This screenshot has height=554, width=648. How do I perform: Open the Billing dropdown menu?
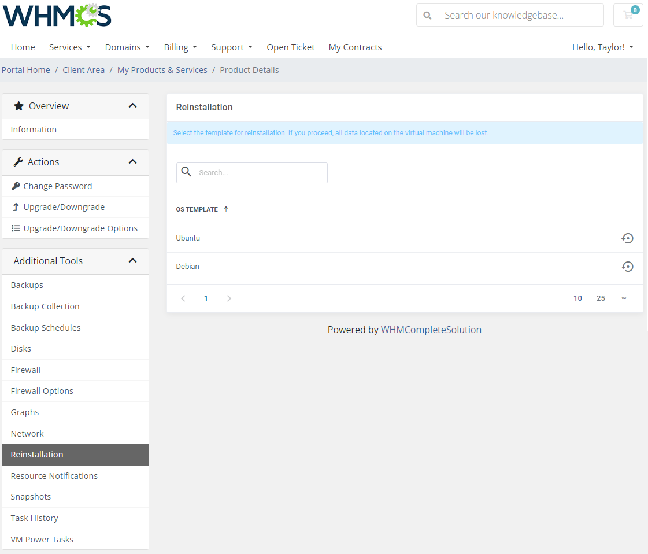[180, 47]
